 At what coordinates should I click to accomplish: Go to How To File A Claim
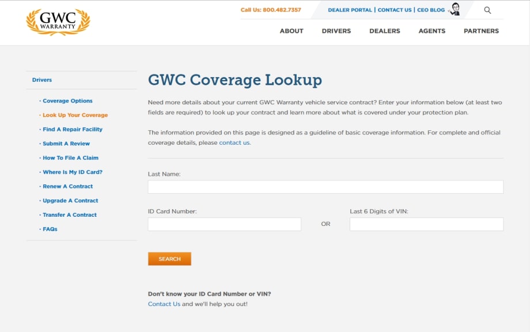tap(70, 157)
